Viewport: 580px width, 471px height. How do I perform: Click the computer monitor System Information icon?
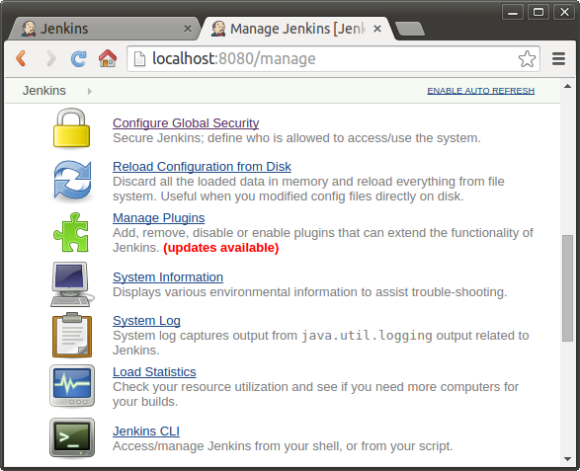click(72, 284)
